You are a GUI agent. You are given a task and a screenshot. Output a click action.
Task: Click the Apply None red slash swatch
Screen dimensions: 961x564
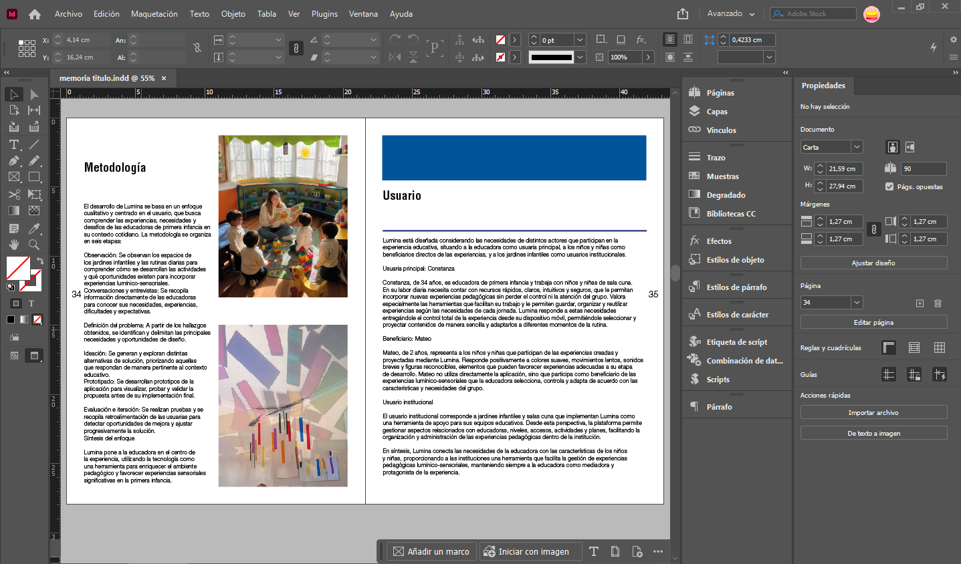37,319
